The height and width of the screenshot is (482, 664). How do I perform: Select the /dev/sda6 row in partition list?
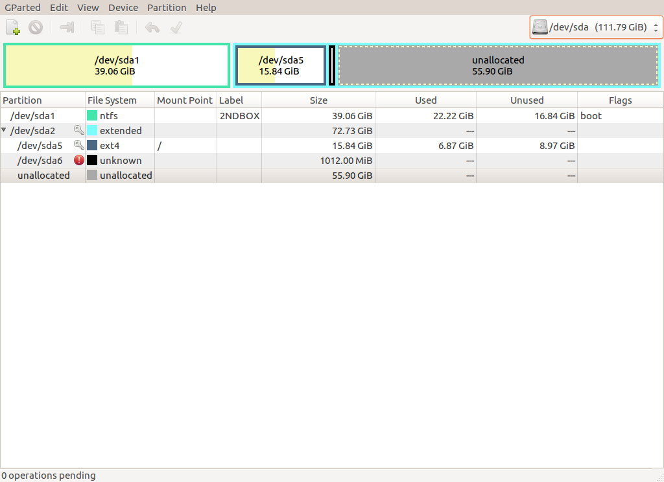click(x=332, y=161)
